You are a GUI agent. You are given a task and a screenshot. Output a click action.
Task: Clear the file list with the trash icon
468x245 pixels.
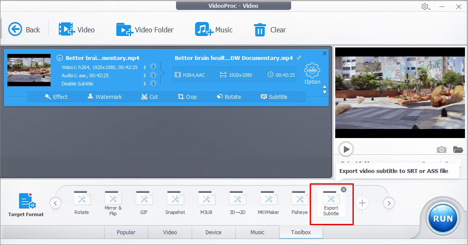[x=269, y=29]
